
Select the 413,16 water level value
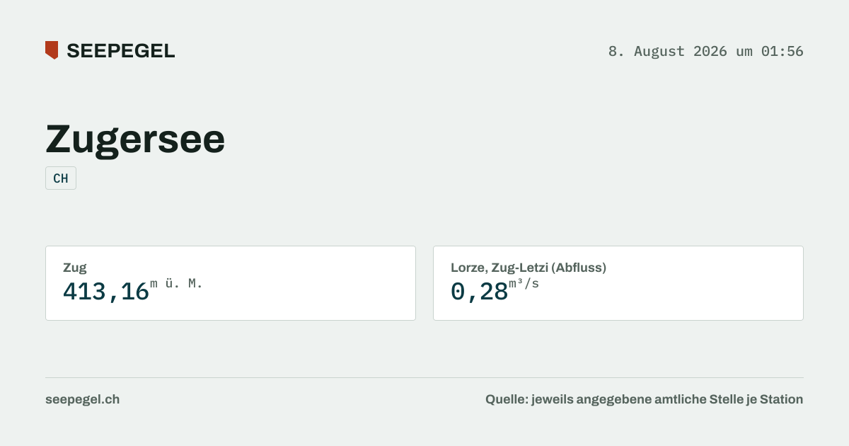(106, 292)
